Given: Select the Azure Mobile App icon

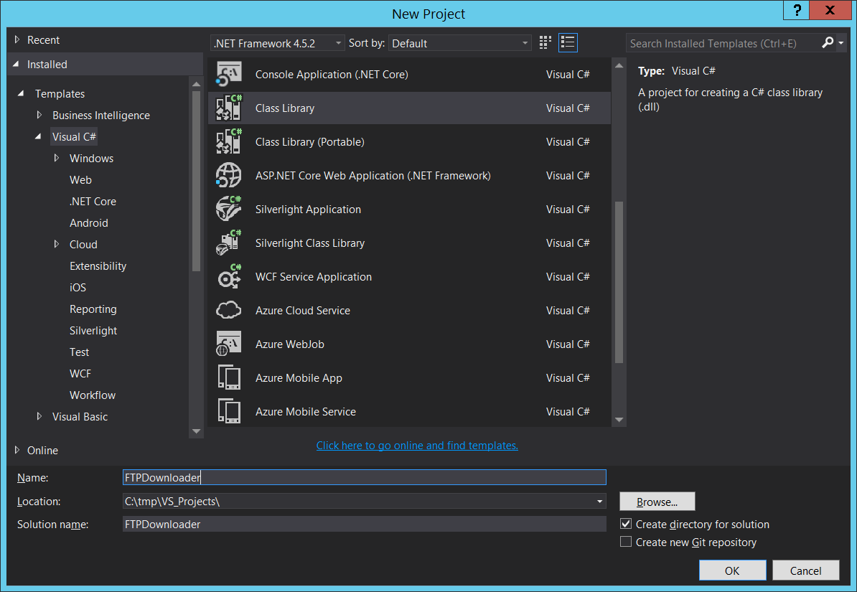Looking at the screenshot, I should (228, 377).
